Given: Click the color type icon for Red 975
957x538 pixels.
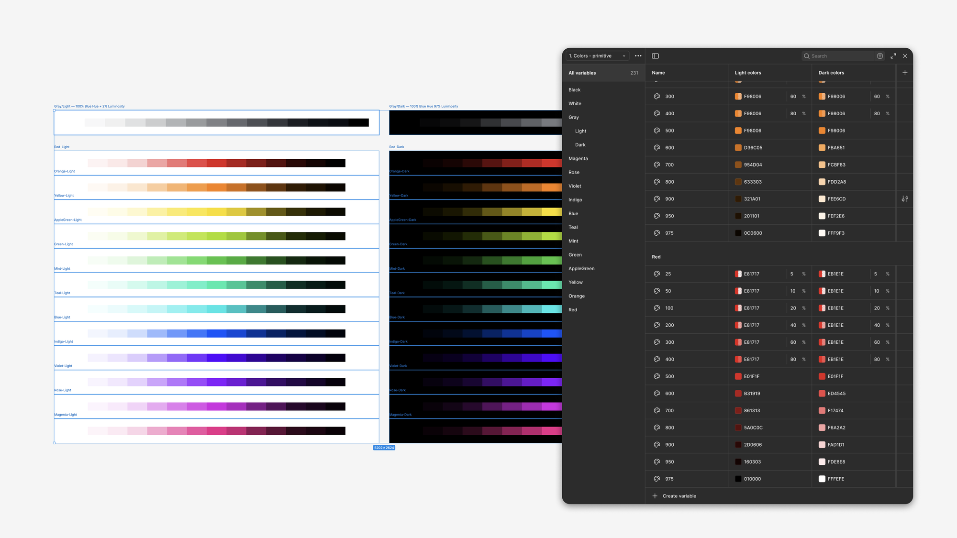Looking at the screenshot, I should (657, 479).
